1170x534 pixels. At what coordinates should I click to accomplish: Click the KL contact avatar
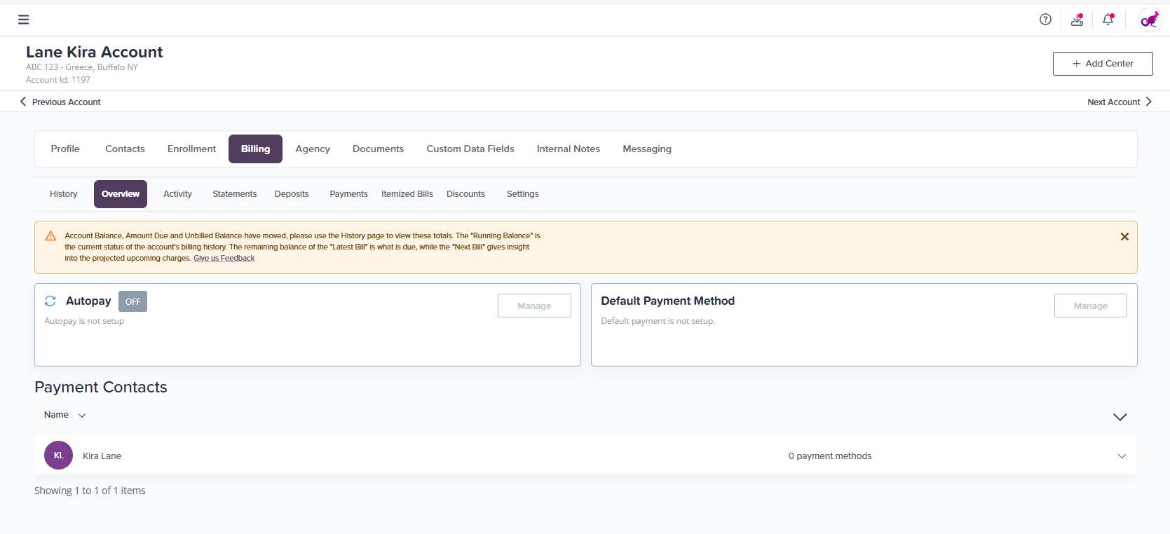pyautogui.click(x=59, y=456)
